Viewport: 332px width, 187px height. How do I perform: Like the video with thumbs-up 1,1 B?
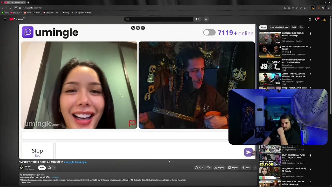(x=199, y=168)
